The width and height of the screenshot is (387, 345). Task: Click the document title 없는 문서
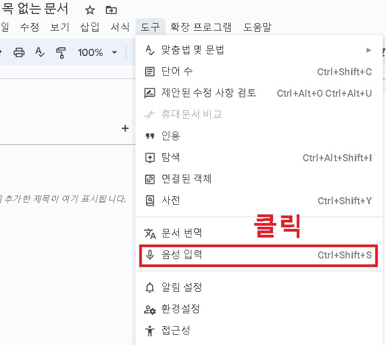(42, 9)
